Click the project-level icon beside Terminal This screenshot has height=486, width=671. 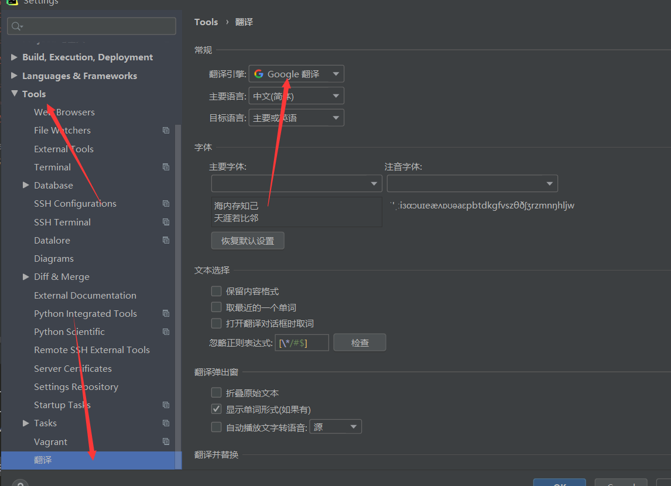(166, 167)
